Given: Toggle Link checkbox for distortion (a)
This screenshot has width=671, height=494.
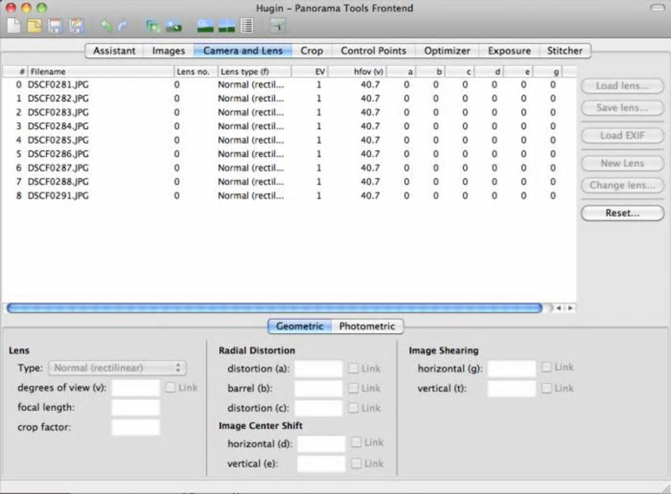Looking at the screenshot, I should pos(353,369).
